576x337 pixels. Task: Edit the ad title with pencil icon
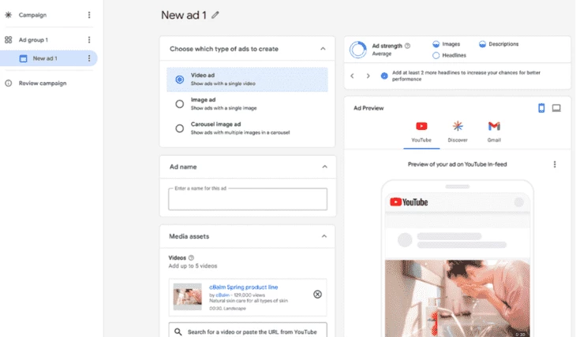pyautogui.click(x=215, y=15)
